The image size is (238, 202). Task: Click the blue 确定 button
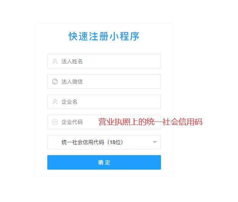pos(104,162)
